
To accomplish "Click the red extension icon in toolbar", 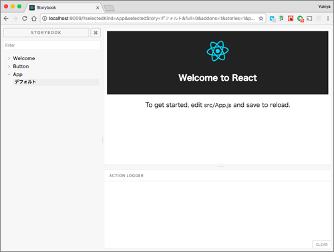I will click(291, 19).
